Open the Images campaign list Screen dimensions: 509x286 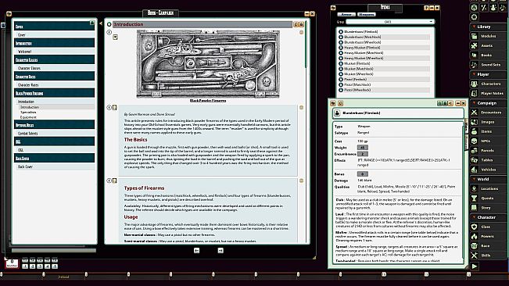[488, 122]
